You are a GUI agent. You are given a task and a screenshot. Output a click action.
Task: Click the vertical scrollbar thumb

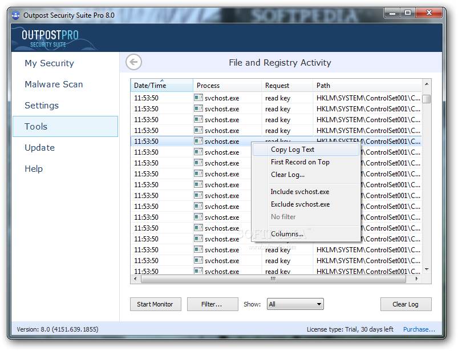click(x=427, y=99)
